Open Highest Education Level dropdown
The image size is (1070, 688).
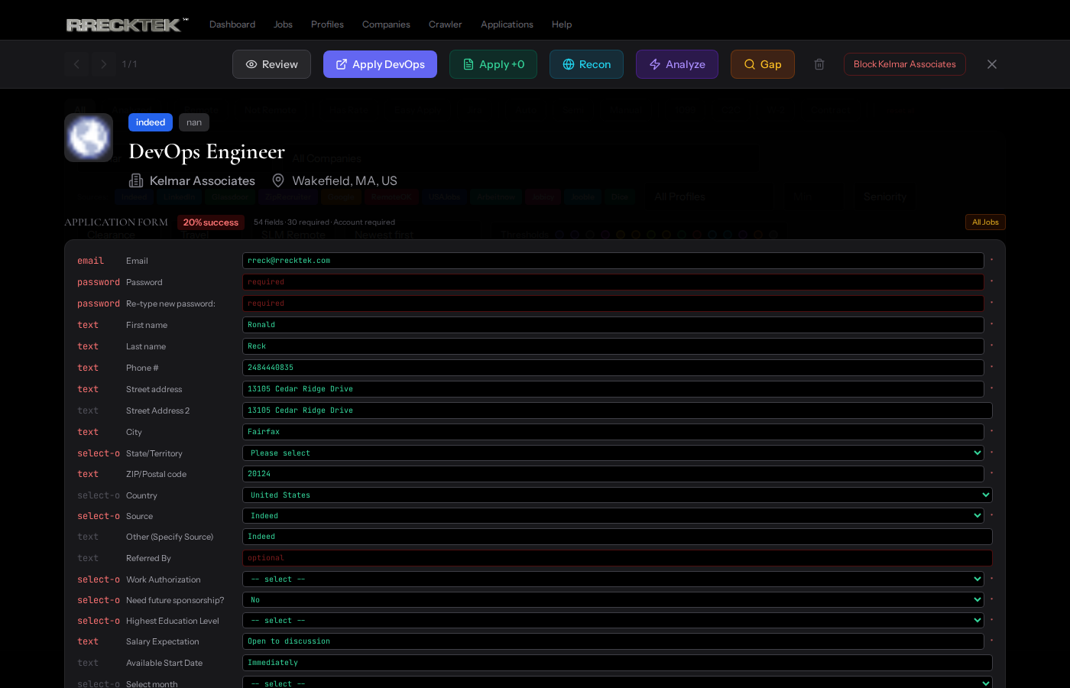tap(613, 621)
